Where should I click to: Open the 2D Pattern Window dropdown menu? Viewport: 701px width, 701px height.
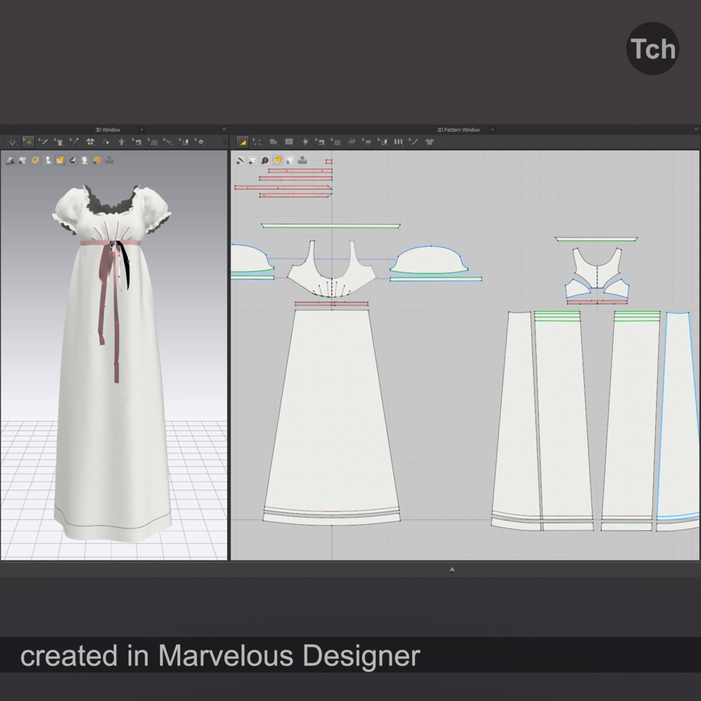tap(494, 129)
